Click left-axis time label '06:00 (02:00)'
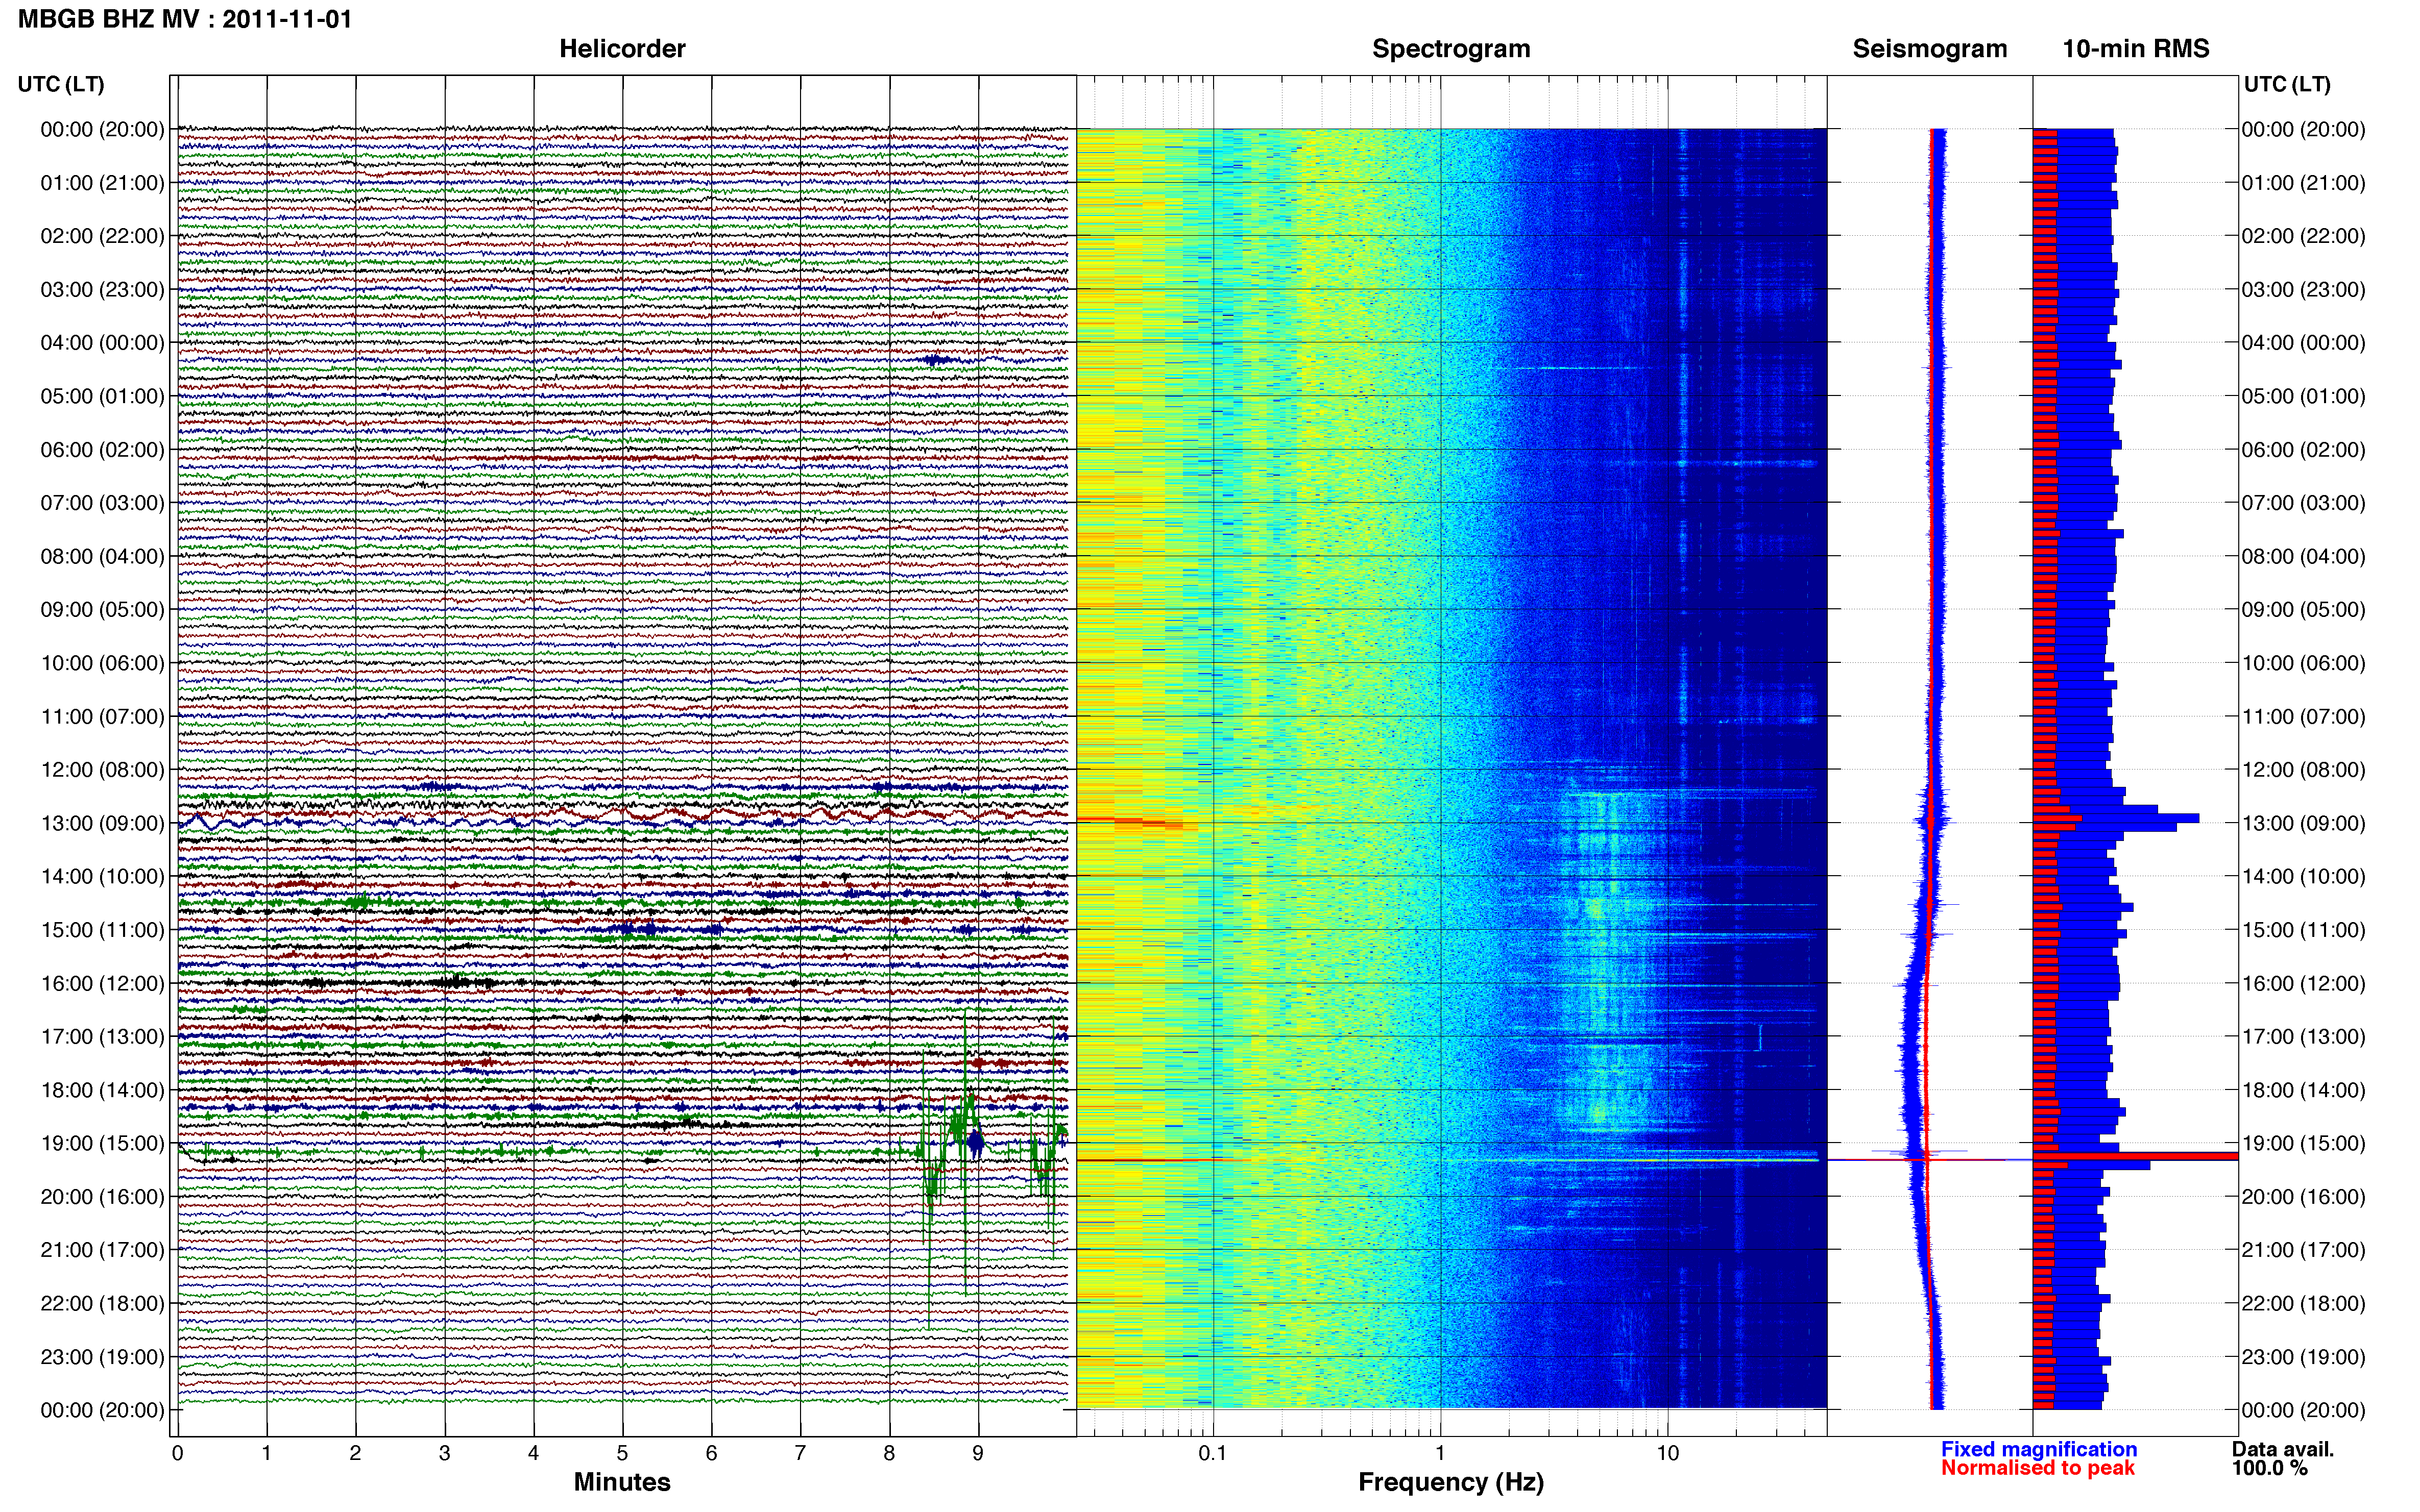 (x=102, y=450)
